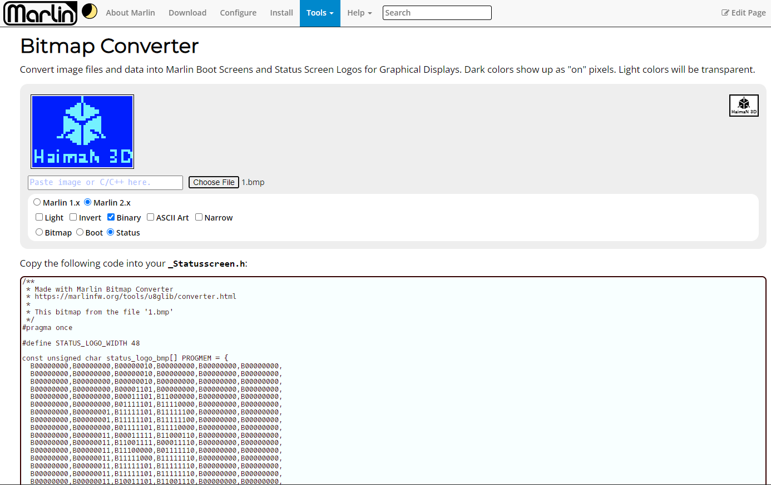
Task: Click the paste image or C/C++ field
Action: (x=105, y=183)
